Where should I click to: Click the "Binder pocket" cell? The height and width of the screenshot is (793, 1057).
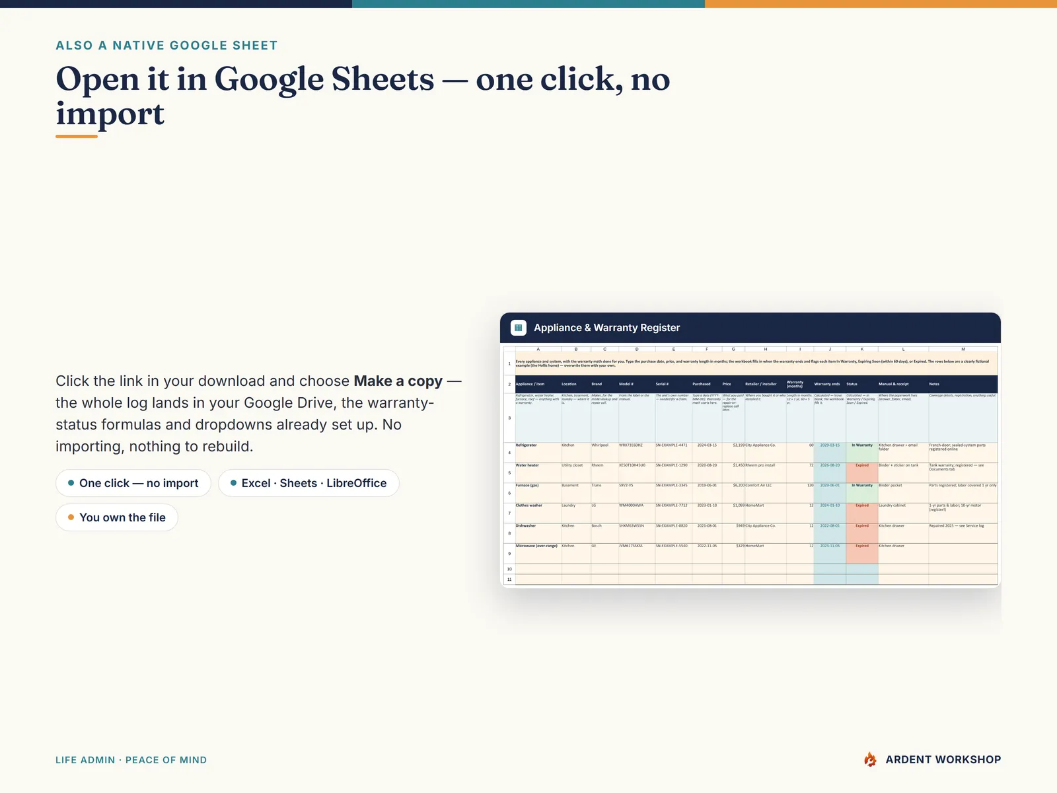(x=903, y=493)
